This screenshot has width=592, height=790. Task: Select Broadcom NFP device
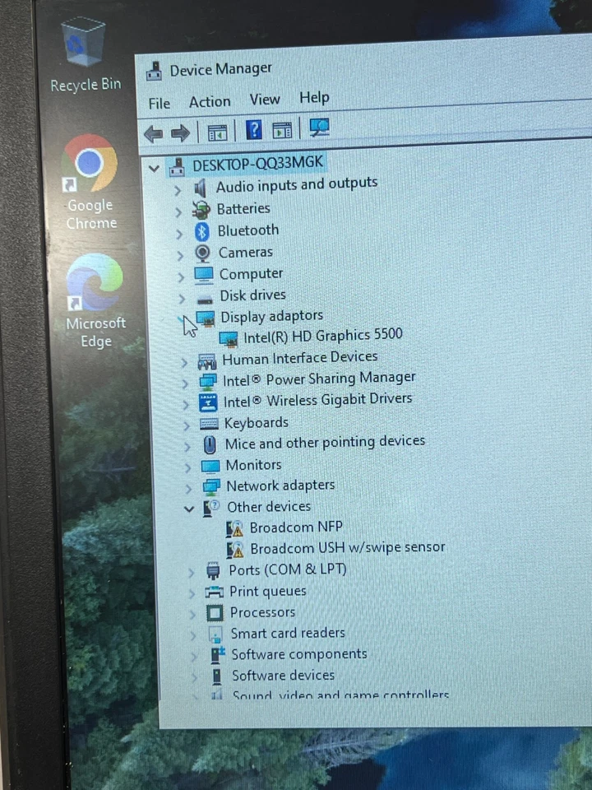(x=296, y=527)
